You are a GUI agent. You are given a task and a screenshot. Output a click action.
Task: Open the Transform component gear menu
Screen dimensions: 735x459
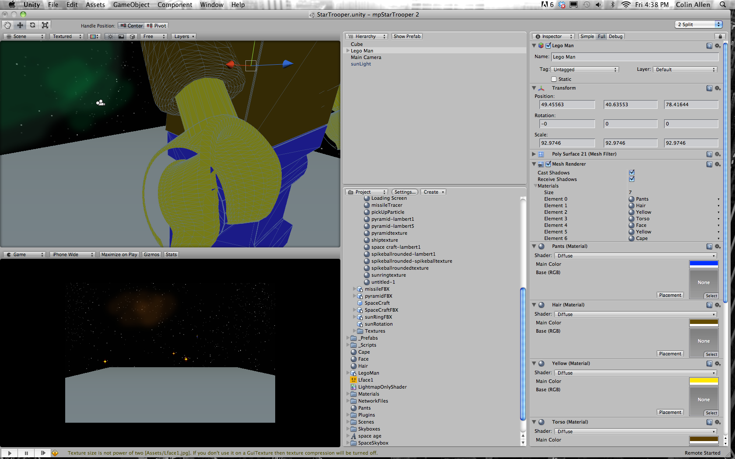[718, 88]
